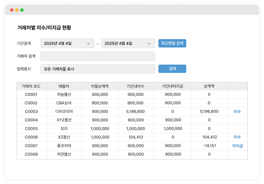Click the 최근한달 검색 button
The width and height of the screenshot is (264, 184).
click(x=172, y=43)
